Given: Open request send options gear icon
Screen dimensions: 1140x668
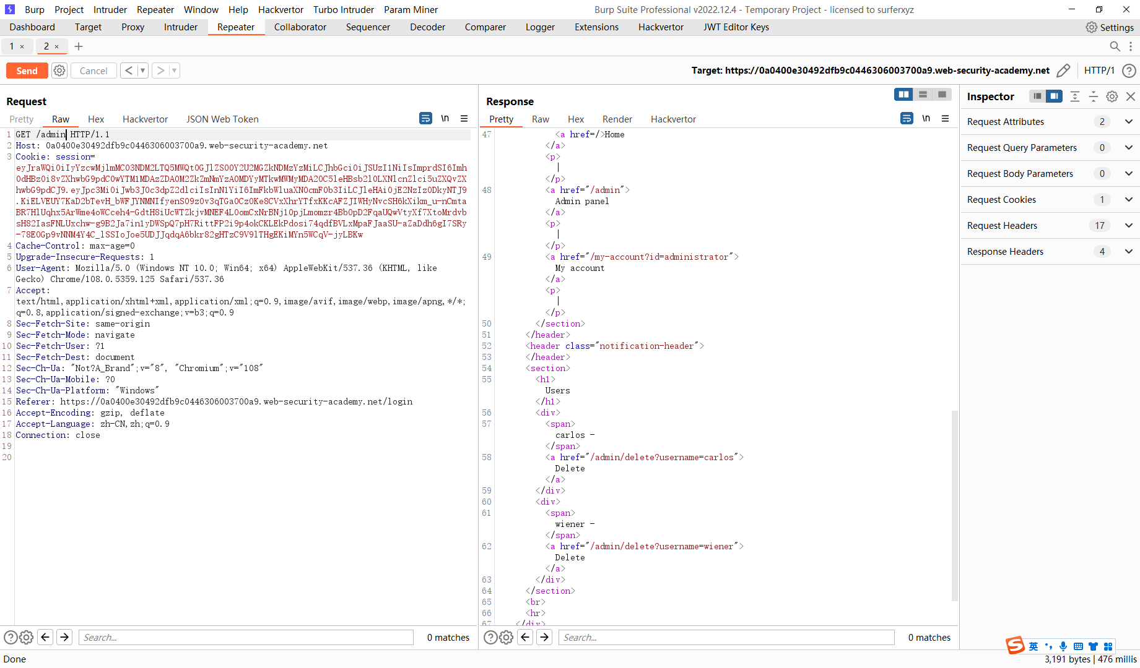Looking at the screenshot, I should tap(59, 71).
